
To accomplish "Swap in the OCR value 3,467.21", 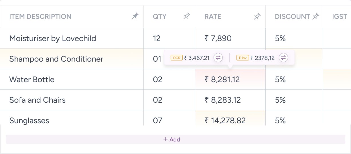I will (218, 58).
